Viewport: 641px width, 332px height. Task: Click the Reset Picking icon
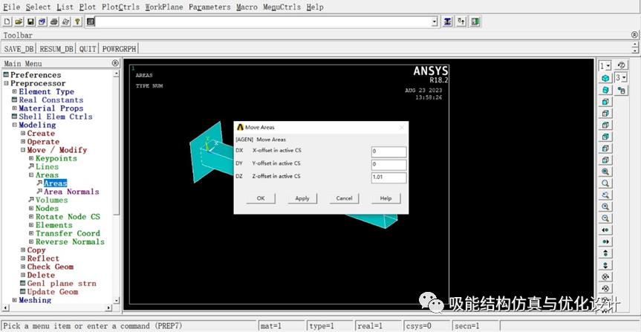click(x=461, y=22)
